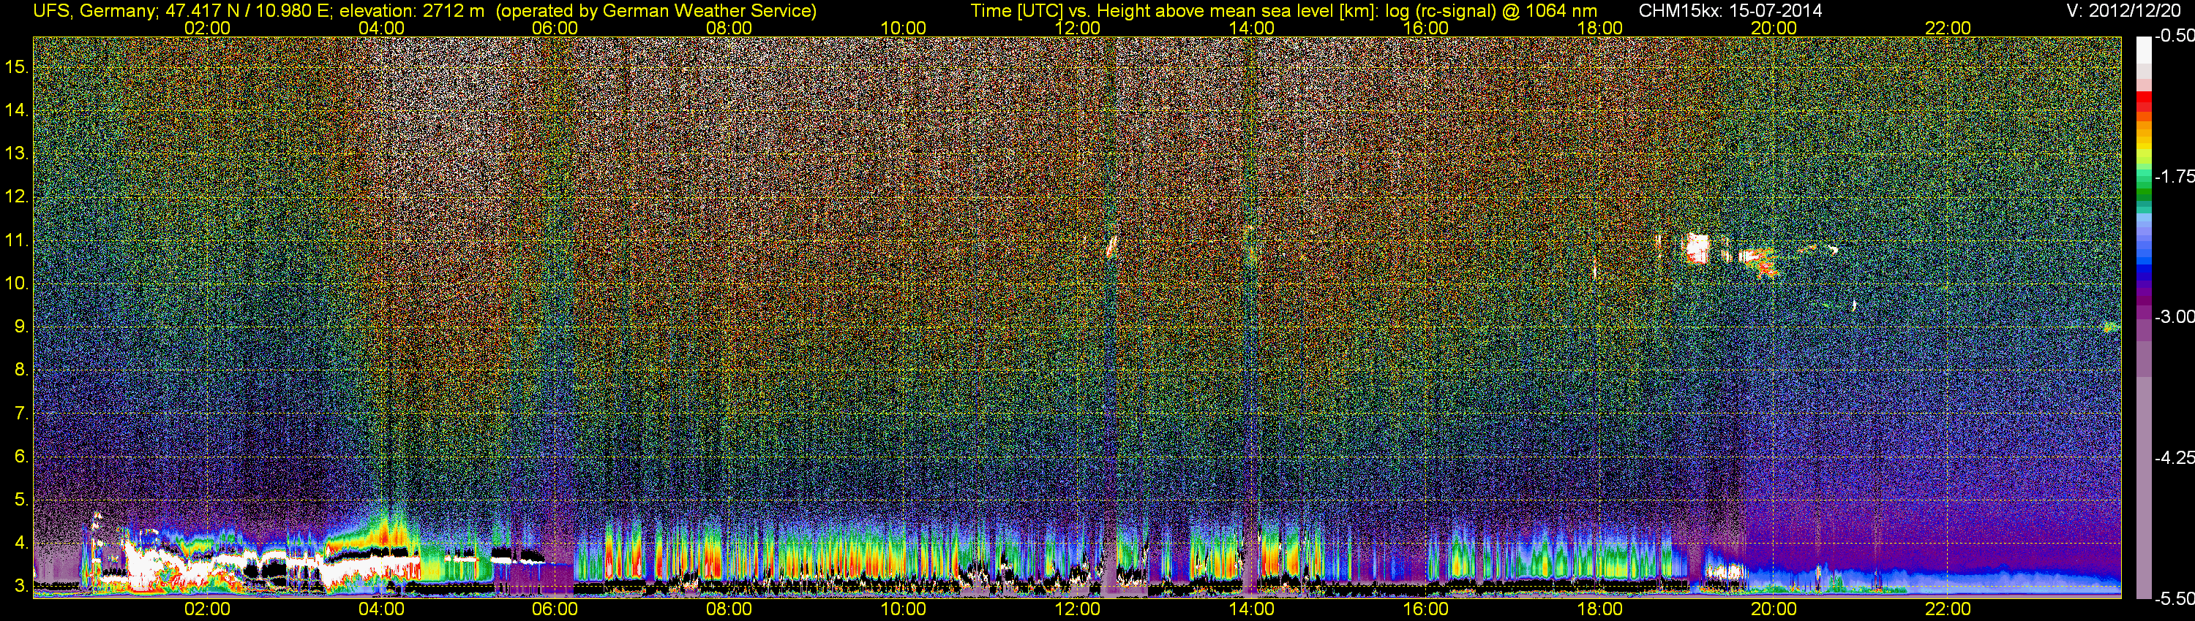The height and width of the screenshot is (621, 2195).
Task: Click the "14." km height axis label
Action: (x=17, y=110)
